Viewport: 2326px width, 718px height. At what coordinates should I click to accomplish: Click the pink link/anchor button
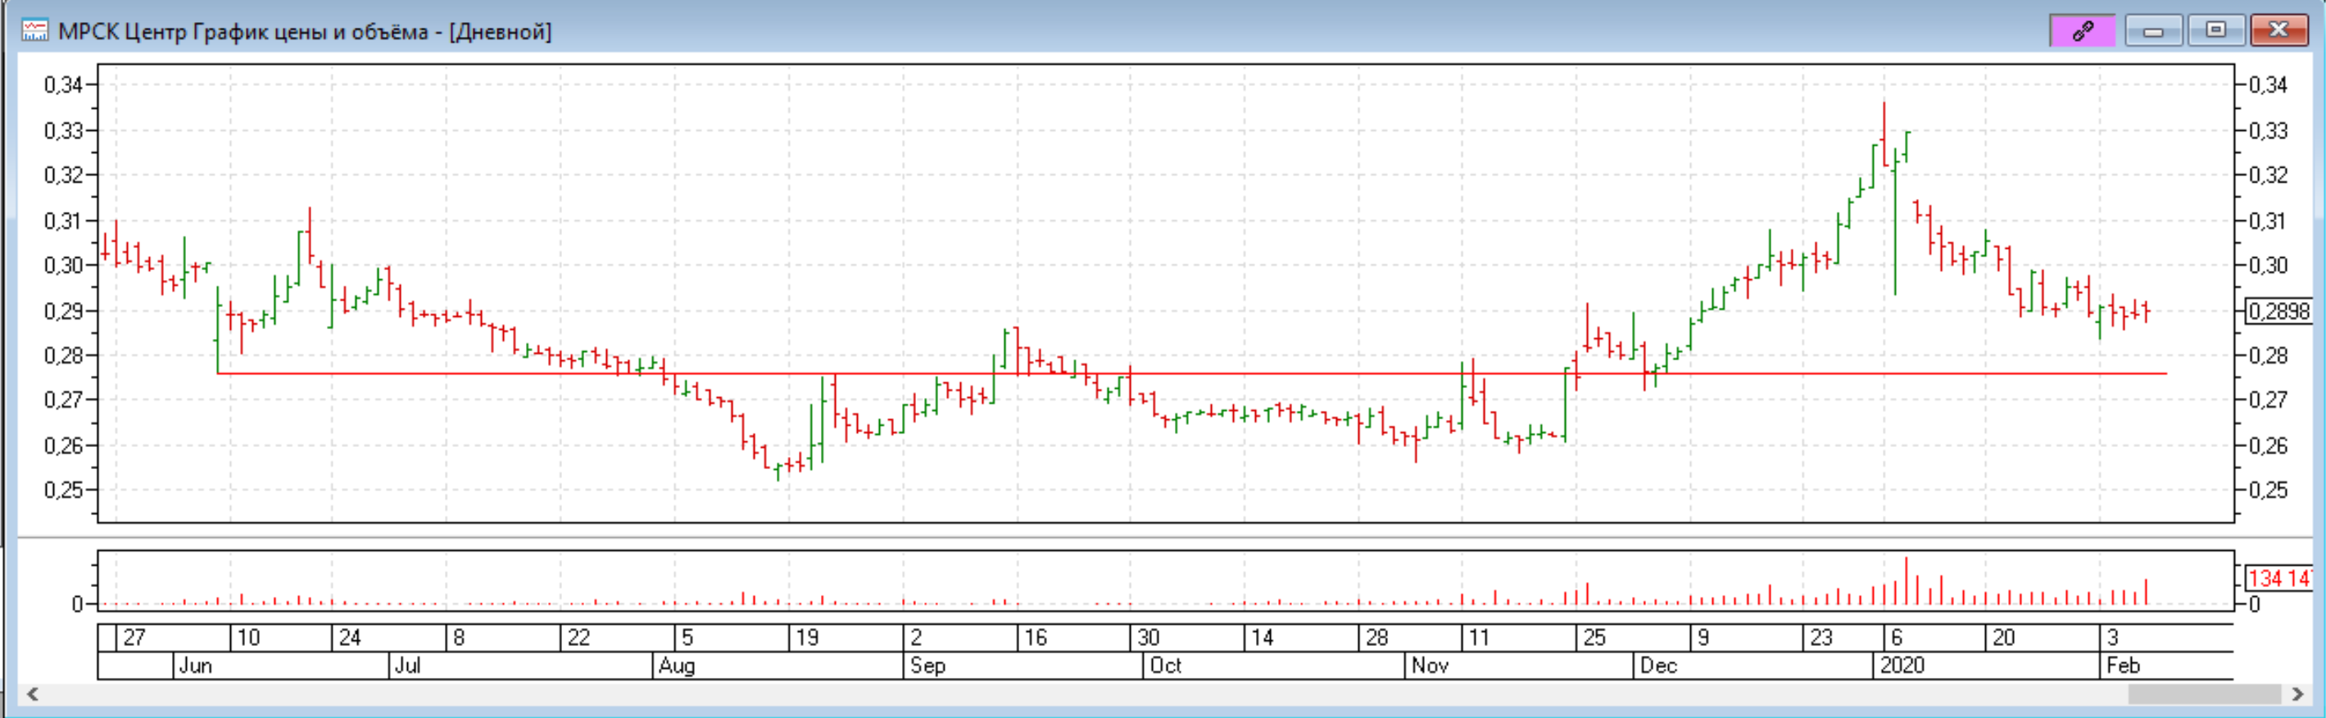coord(2082,30)
